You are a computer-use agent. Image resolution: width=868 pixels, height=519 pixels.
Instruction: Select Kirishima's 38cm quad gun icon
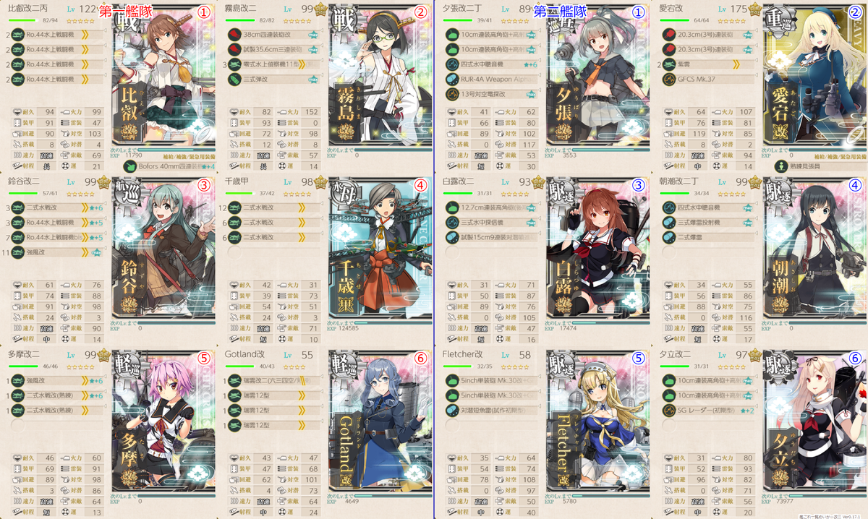234,34
